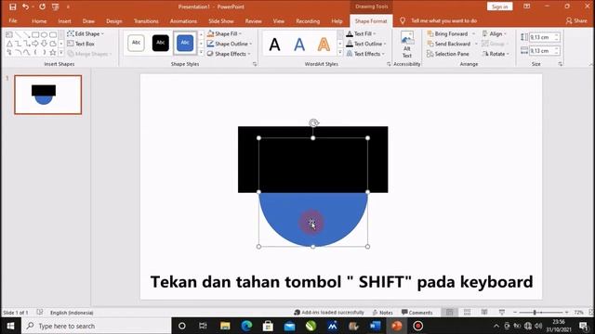This screenshot has height=334, width=595.
Task: Switch to Reading View in status bar
Action: (x=484, y=313)
